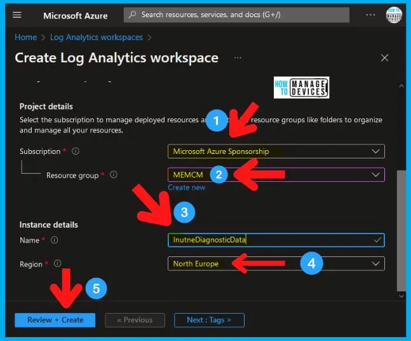The width and height of the screenshot is (411, 341).
Task: Click the Project details heading
Action: click(46, 107)
